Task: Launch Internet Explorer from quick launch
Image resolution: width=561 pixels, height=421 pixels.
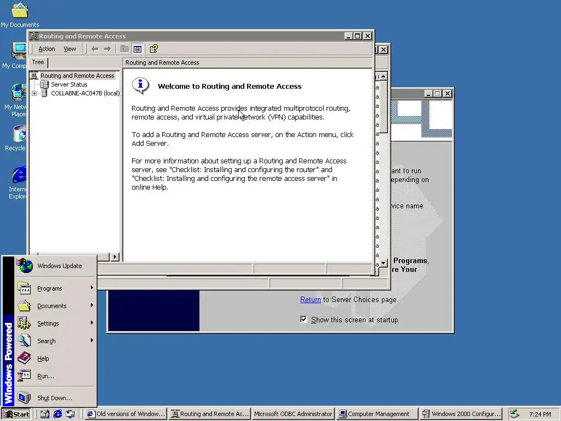Action: coord(57,414)
